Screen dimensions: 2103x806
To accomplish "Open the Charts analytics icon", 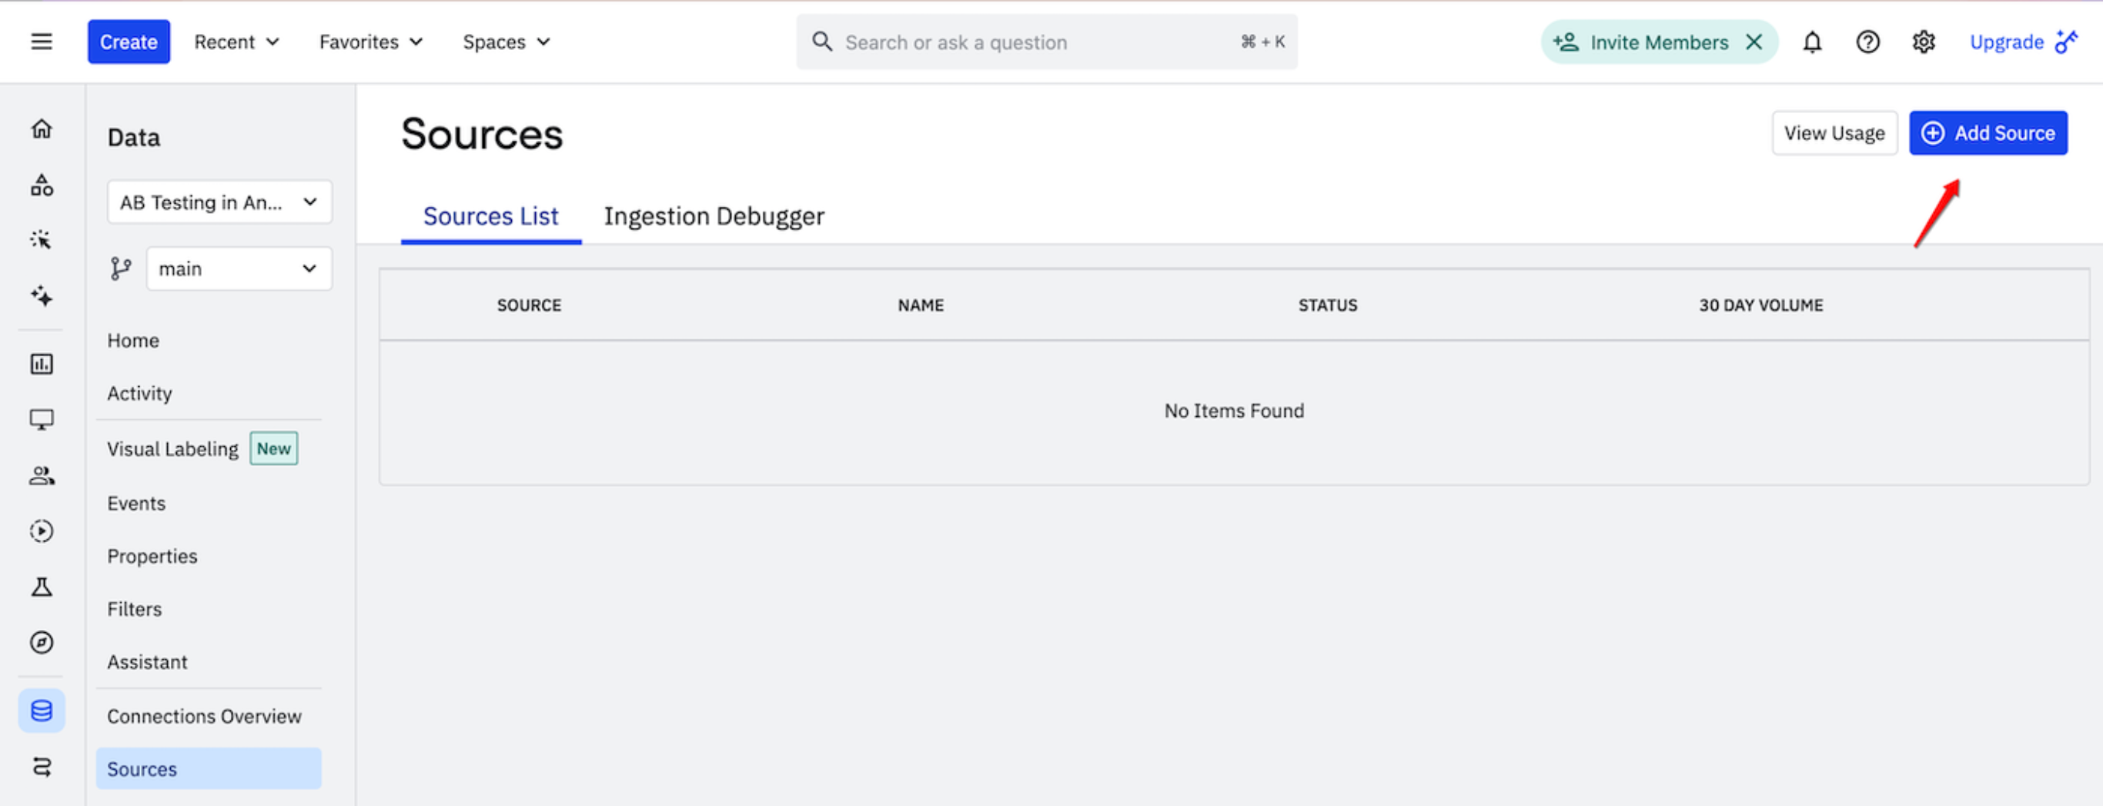I will point(42,364).
